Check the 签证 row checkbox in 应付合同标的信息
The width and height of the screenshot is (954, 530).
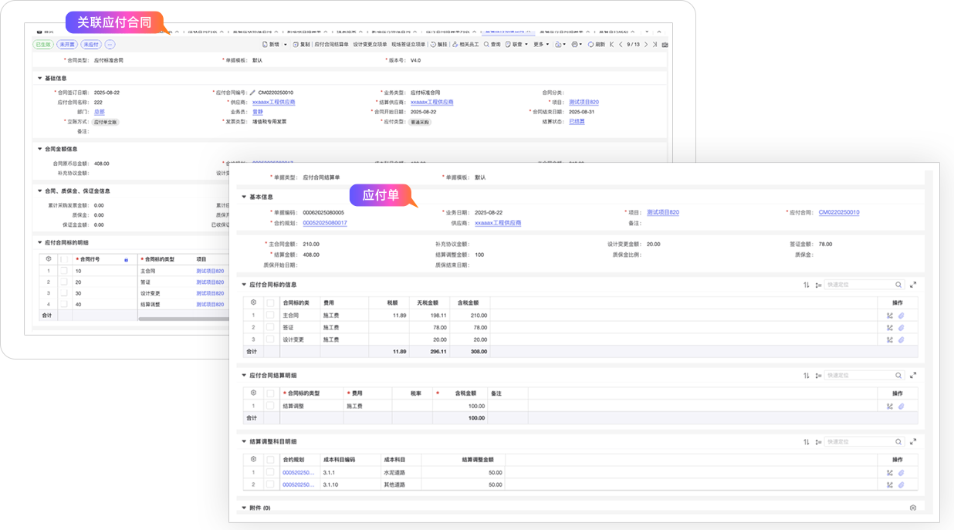click(270, 327)
